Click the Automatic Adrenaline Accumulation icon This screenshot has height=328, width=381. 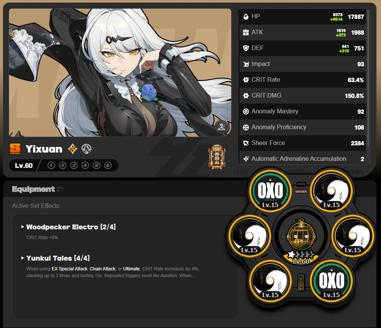(246, 159)
